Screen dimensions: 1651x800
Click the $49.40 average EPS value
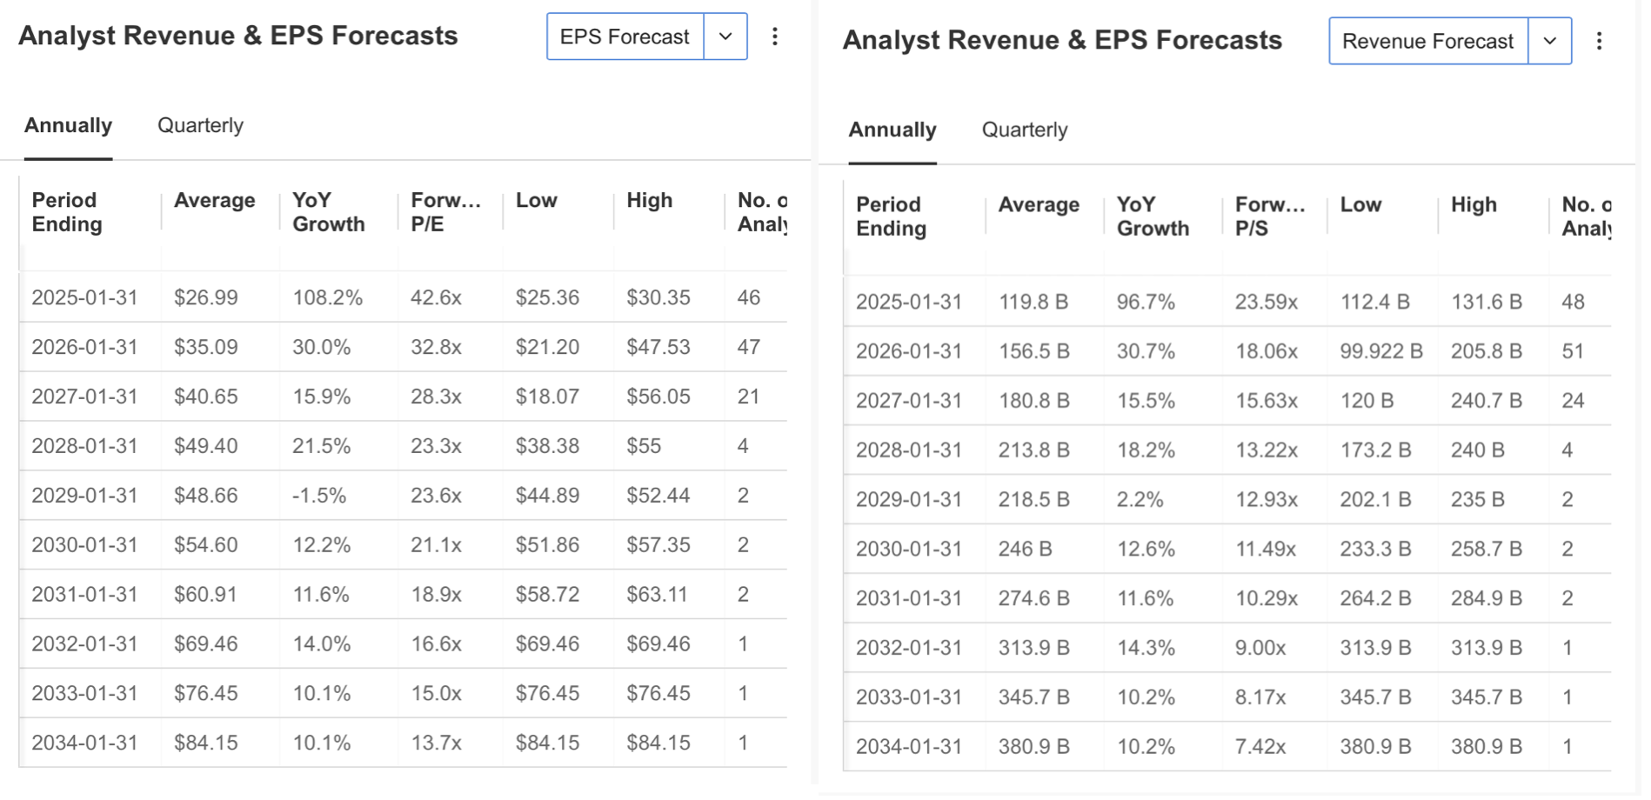coord(206,446)
